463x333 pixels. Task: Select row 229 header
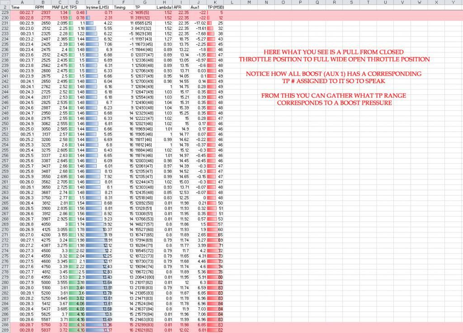(x=5, y=13)
